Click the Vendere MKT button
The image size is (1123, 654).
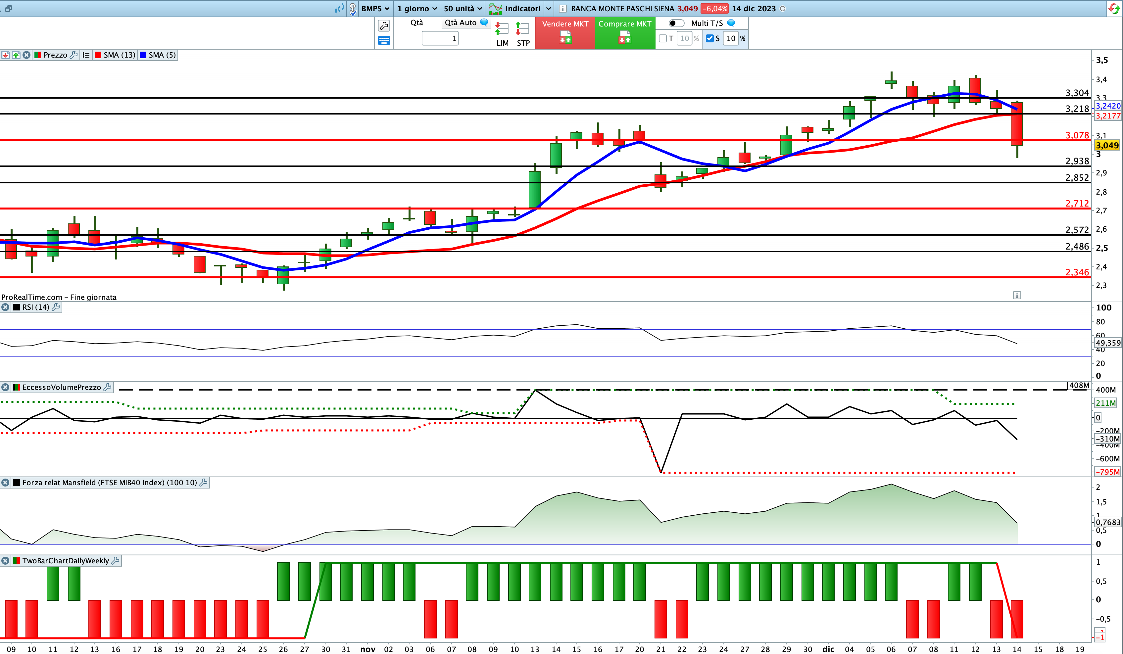pos(565,33)
